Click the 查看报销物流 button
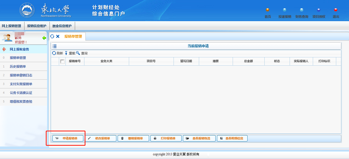The width and height of the screenshot is (349, 159). point(199,138)
